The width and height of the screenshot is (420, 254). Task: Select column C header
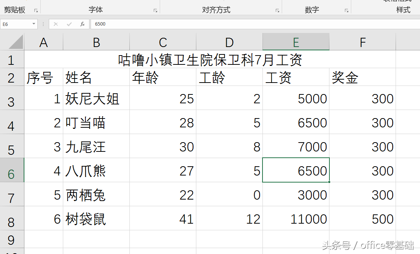(163, 42)
